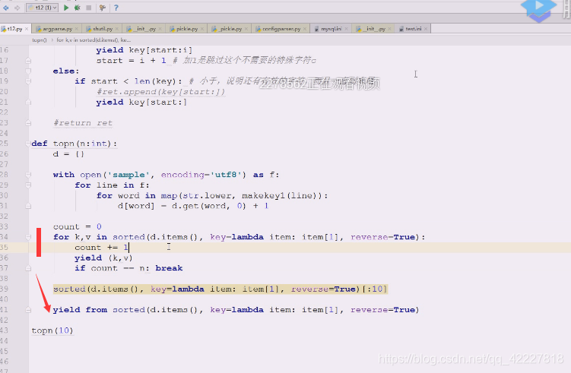
Task: Click the topn() breadcrumb
Action: pos(40,40)
